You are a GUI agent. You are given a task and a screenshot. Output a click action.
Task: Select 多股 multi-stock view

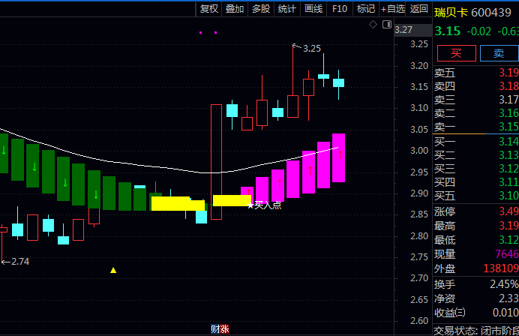(x=261, y=9)
